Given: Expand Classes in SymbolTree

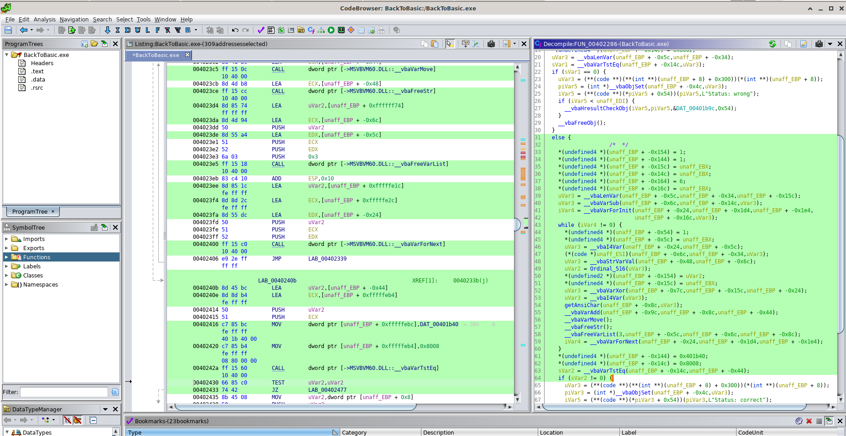Looking at the screenshot, I should (6, 275).
